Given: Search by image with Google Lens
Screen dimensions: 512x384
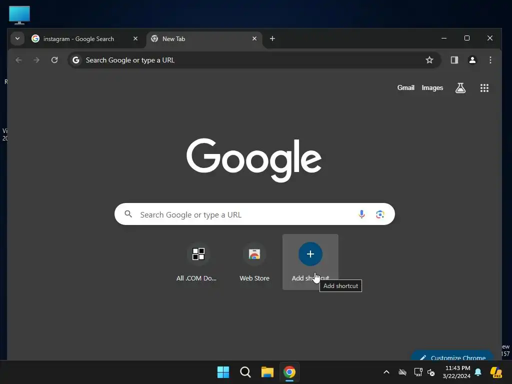Looking at the screenshot, I should (380, 214).
